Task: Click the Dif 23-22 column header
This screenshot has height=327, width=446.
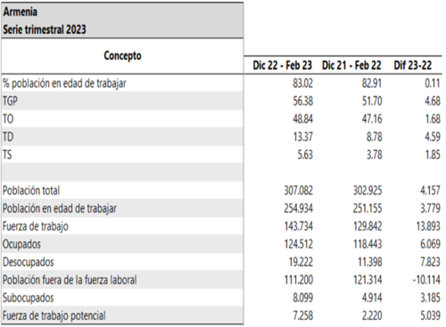Action: point(413,65)
